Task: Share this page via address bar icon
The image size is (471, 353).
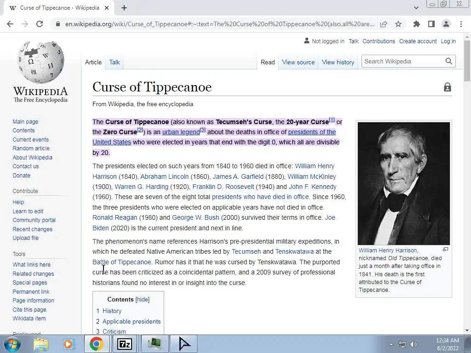Action: 384,24
